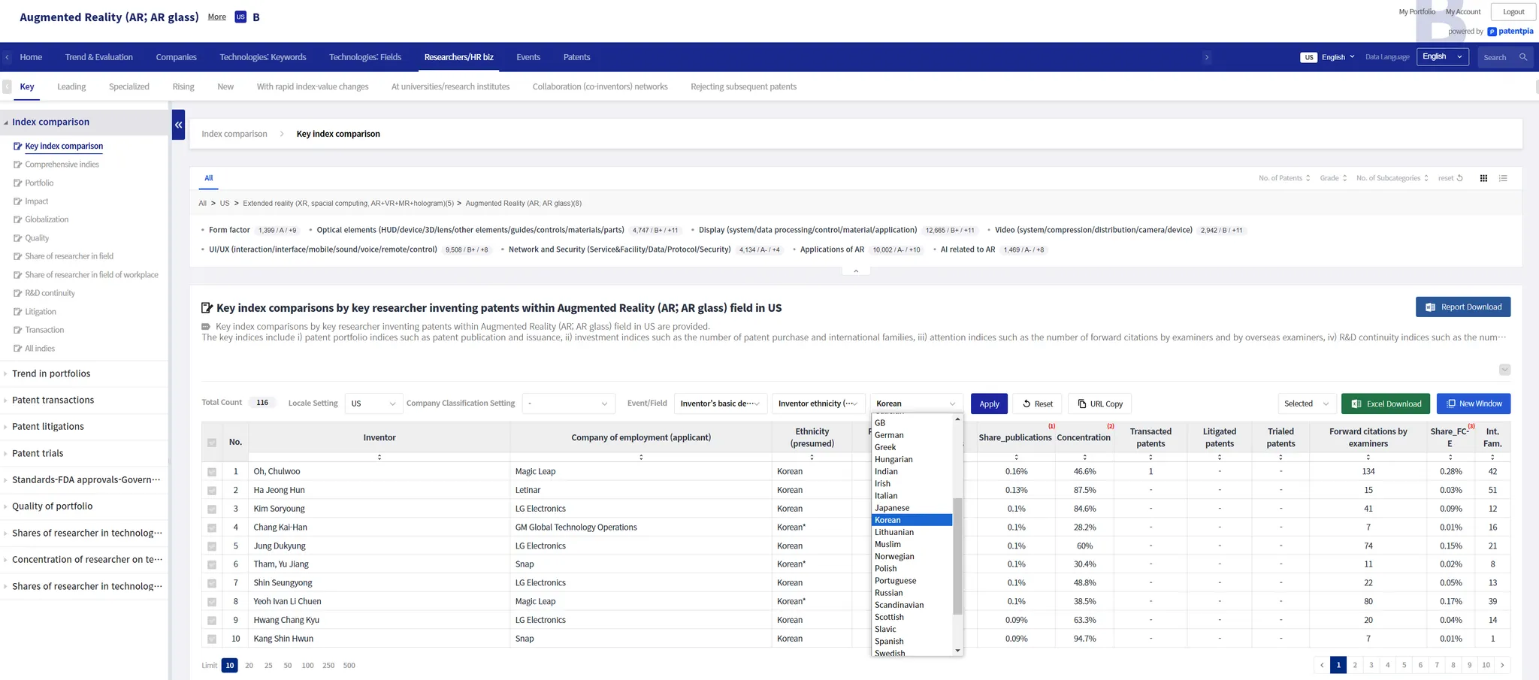Viewport: 1539px width, 680px height.
Task: Click the Excel Download button
Action: click(x=1386, y=403)
